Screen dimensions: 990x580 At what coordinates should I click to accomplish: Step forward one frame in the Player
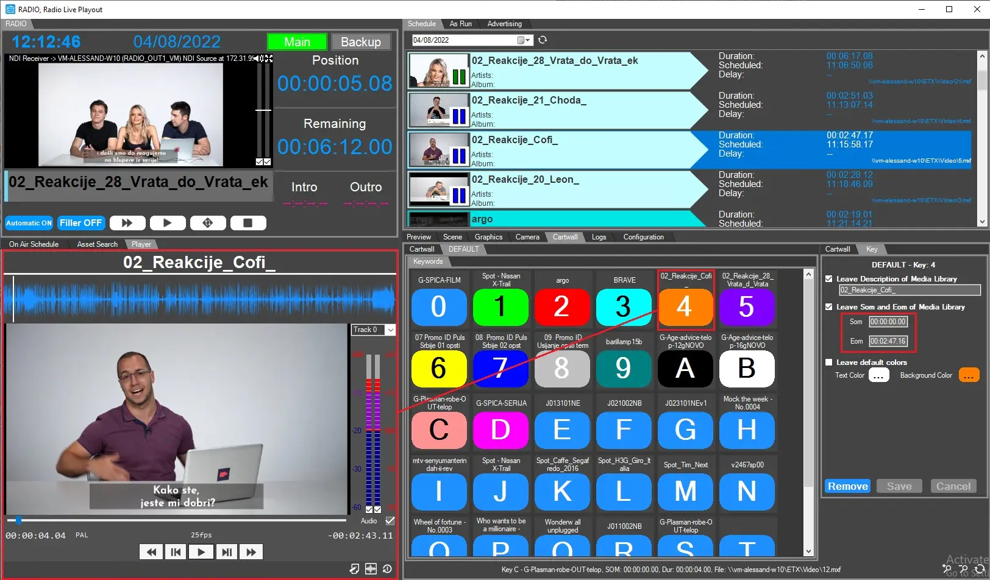point(226,552)
